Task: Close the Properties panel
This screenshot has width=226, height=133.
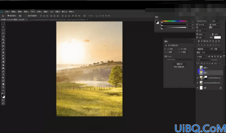Action: tap(194, 39)
